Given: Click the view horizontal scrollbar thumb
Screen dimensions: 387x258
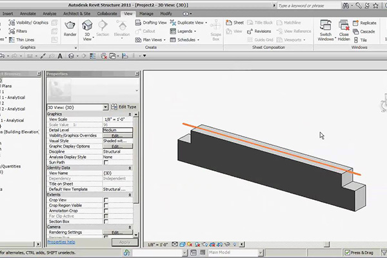Looking at the screenshot, I should (326, 244).
